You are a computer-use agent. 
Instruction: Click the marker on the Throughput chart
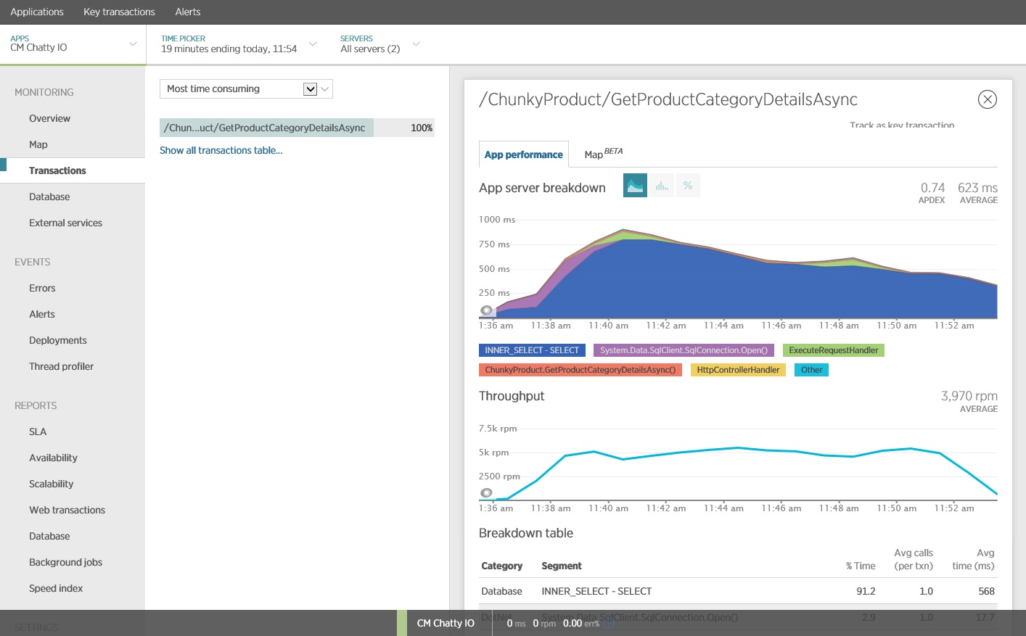pyautogui.click(x=486, y=493)
